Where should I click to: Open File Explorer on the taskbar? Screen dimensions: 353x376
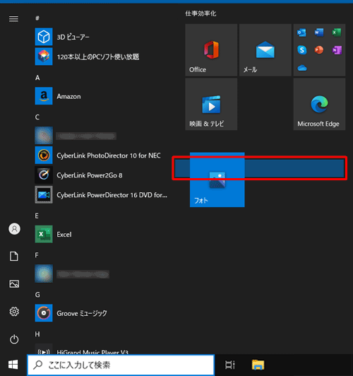tap(258, 365)
